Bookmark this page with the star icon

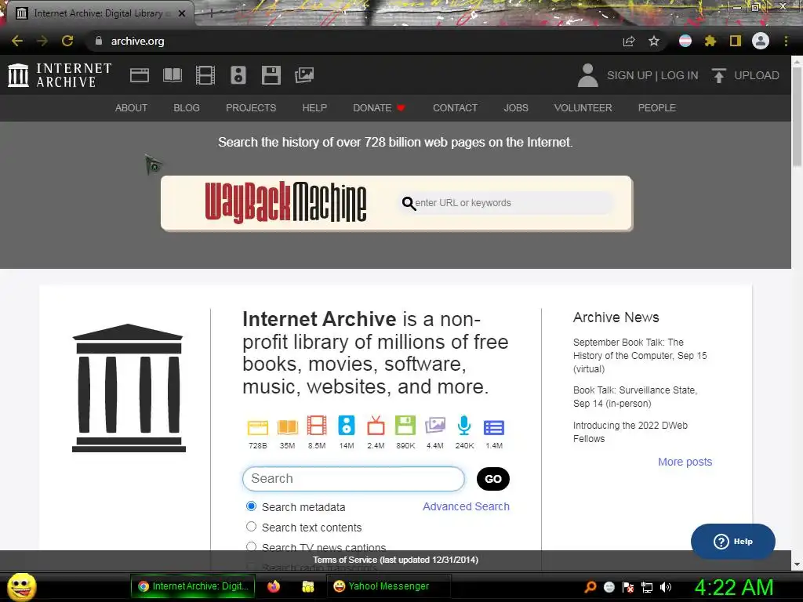(x=654, y=41)
